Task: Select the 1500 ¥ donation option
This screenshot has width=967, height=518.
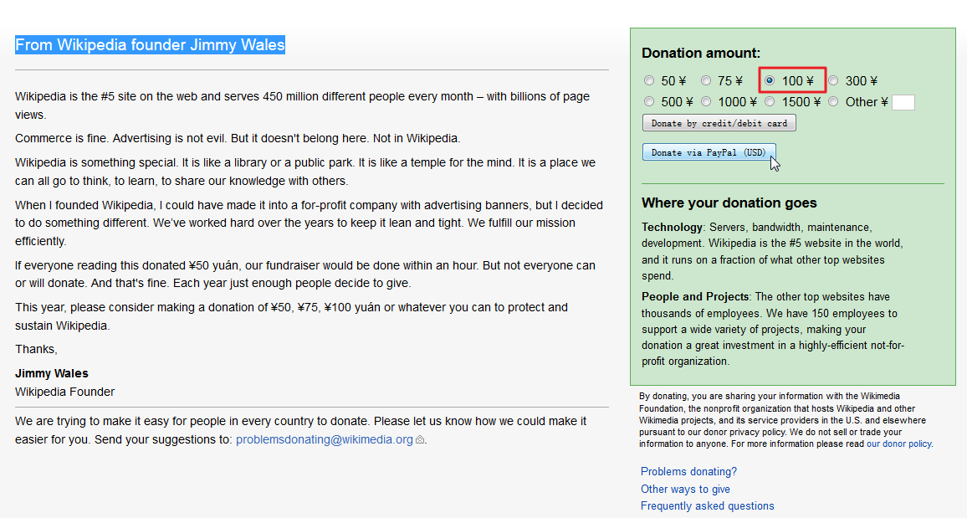Action: pyautogui.click(x=770, y=102)
